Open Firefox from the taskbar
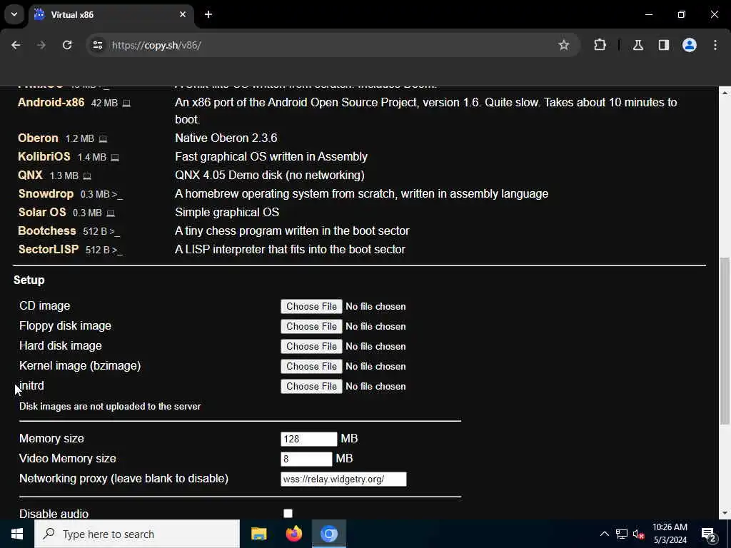 (293, 534)
